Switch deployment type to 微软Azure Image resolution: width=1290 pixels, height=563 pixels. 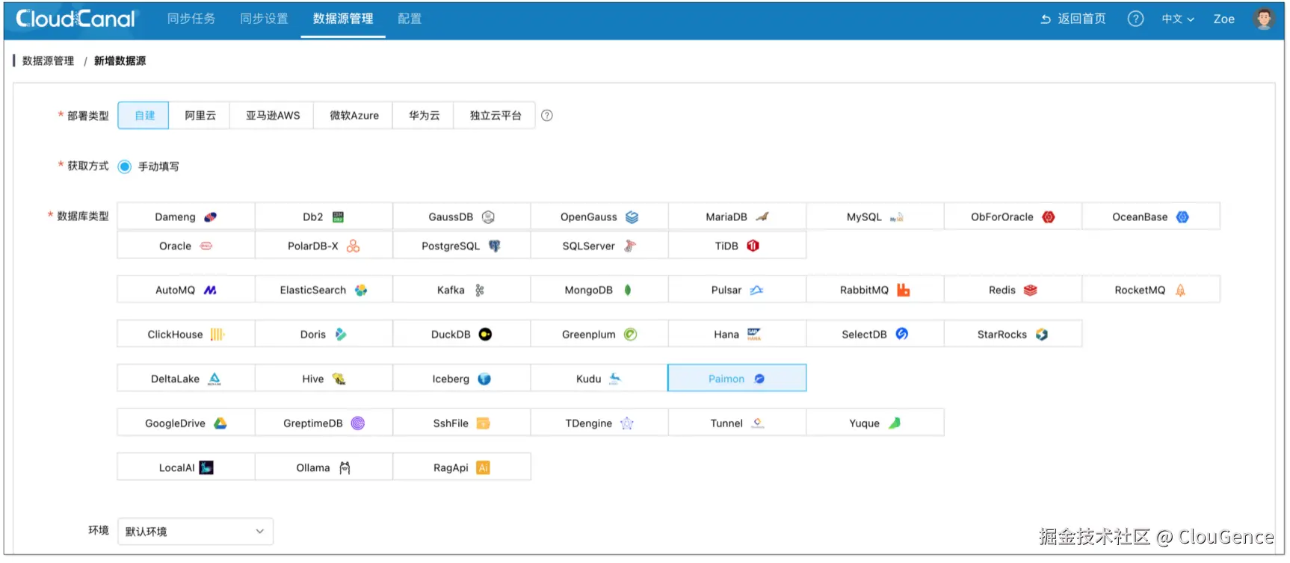click(x=354, y=116)
